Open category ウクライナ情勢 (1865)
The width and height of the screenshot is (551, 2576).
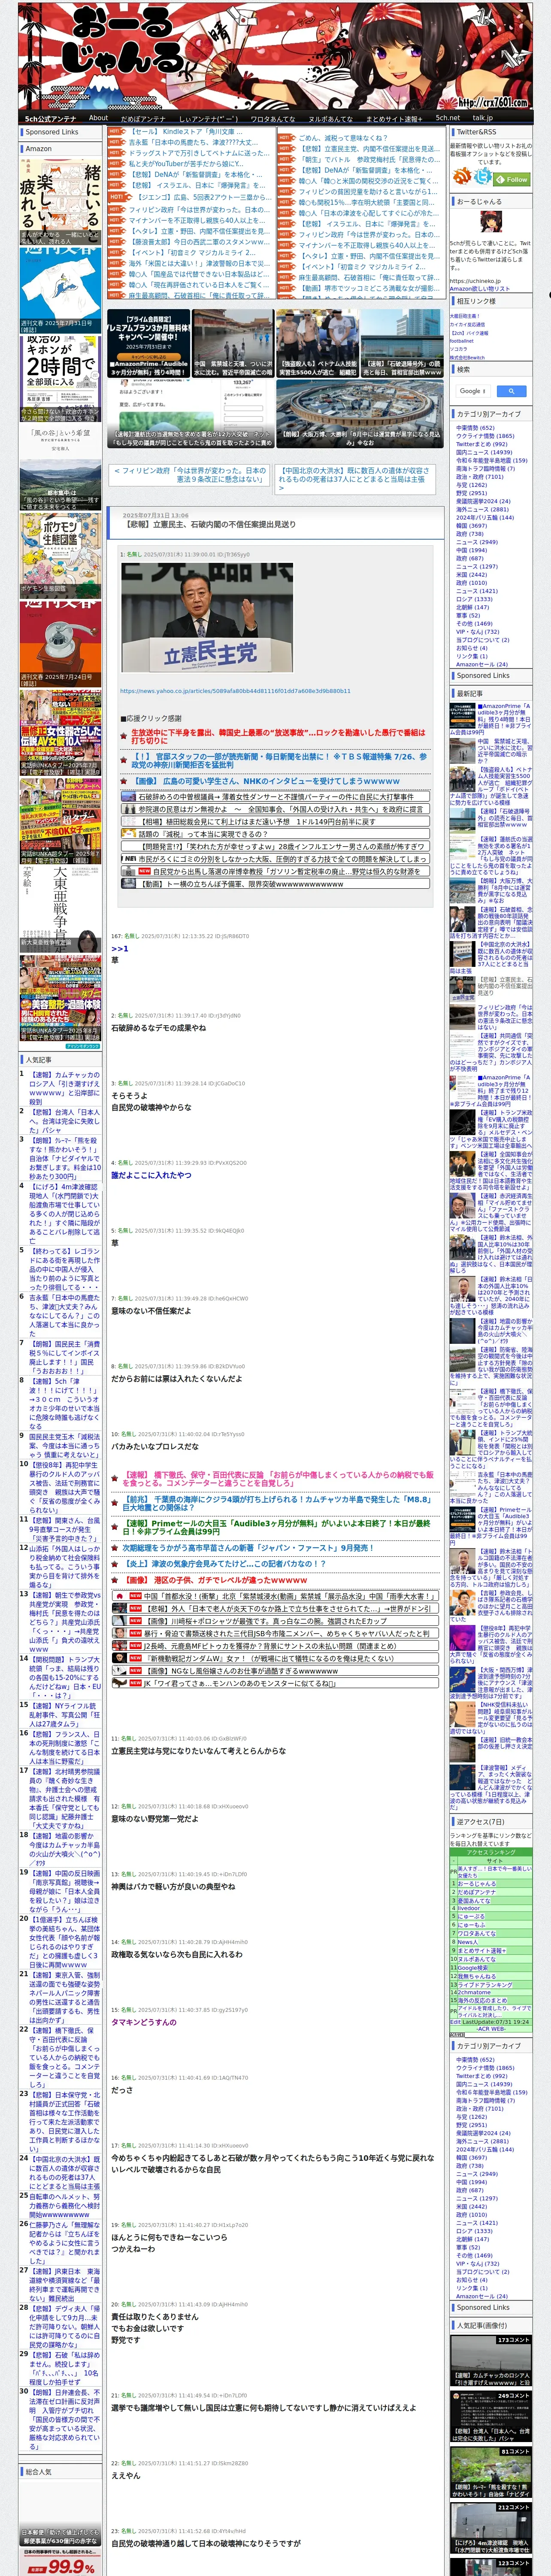point(485,436)
